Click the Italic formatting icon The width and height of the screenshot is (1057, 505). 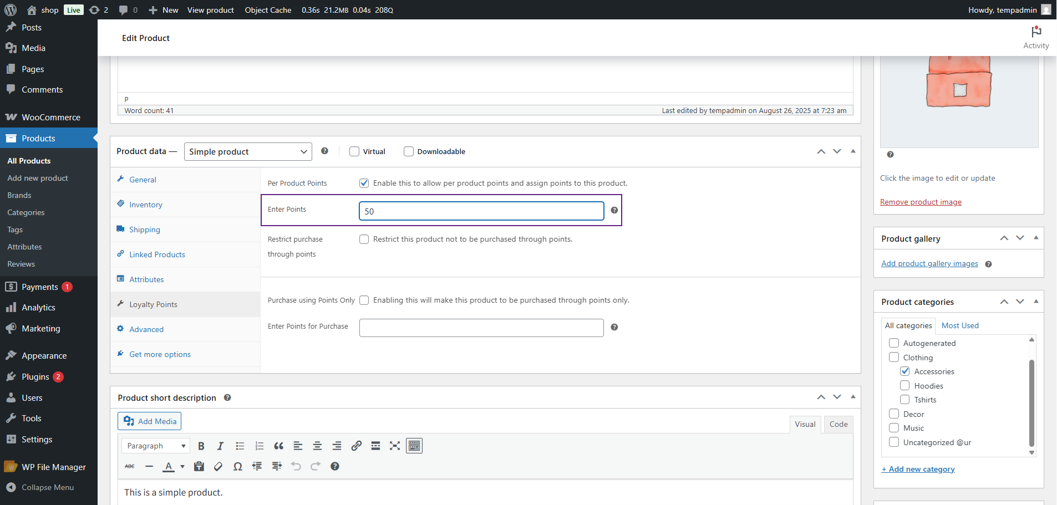tap(220, 446)
